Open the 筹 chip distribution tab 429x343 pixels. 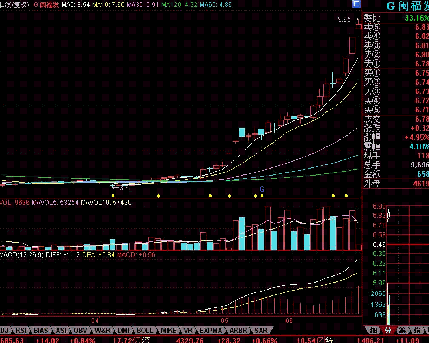click(402, 330)
